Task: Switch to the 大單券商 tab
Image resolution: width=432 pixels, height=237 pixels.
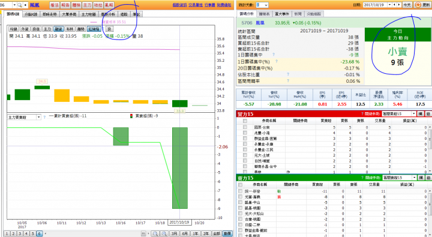Action: point(69,14)
